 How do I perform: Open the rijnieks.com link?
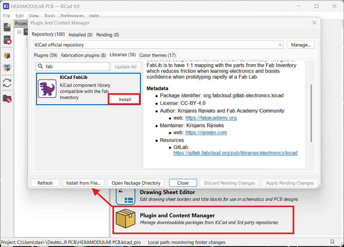(206, 133)
